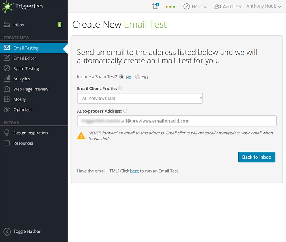
Task: Click the Back to Inbox button
Action: click(257, 157)
